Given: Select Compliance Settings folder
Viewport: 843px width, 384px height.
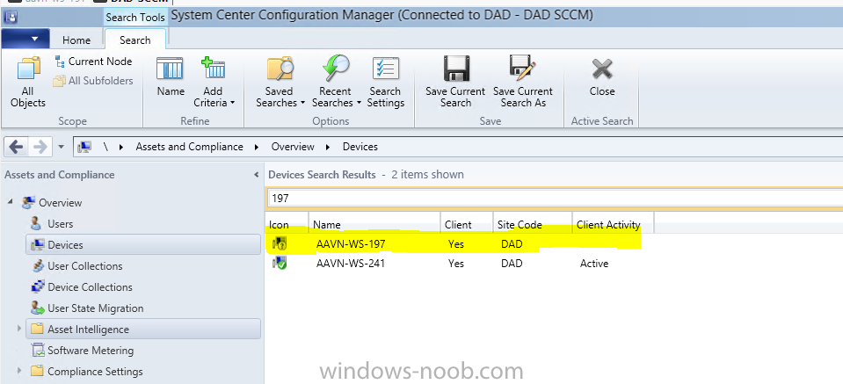Looking at the screenshot, I should pos(95,371).
